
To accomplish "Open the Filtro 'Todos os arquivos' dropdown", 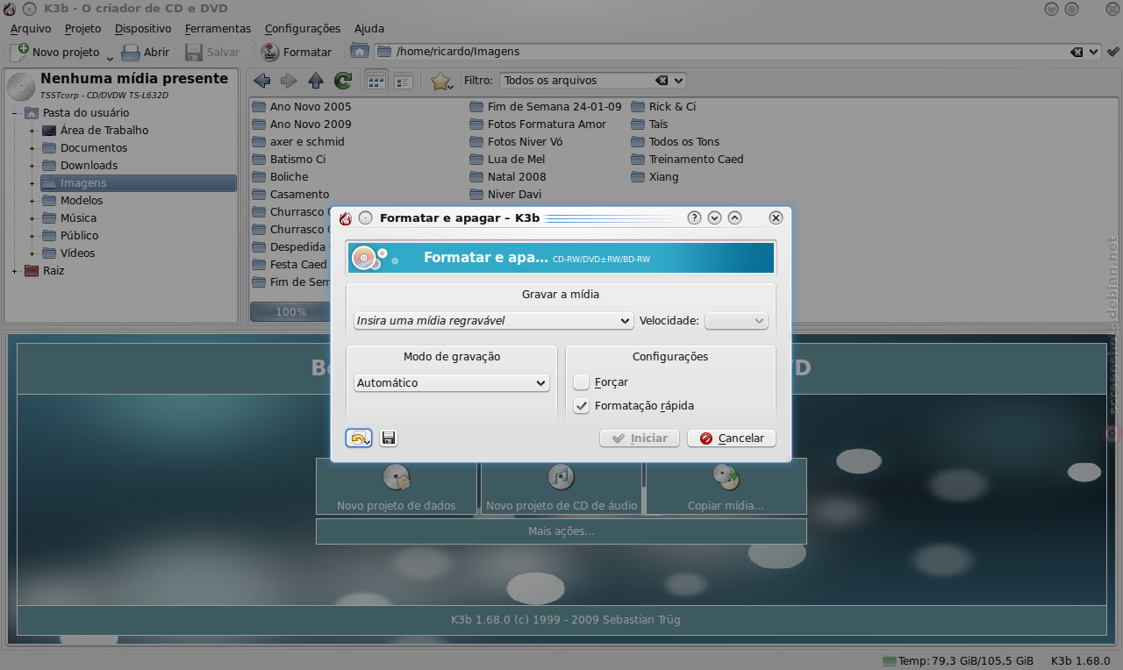I will 678,80.
